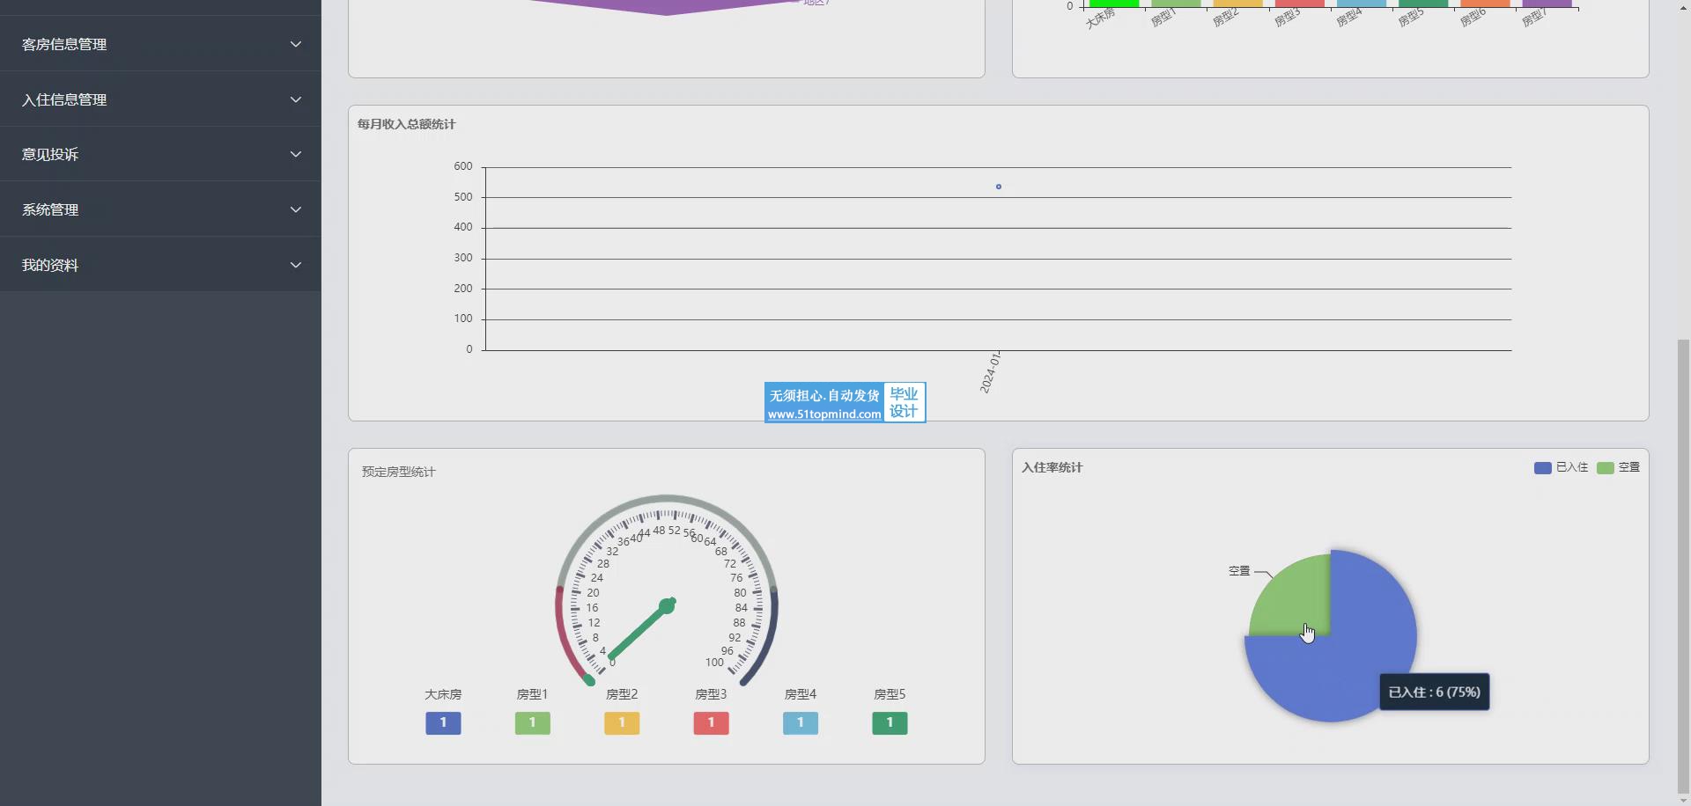Click the 房型2 gauge label
This screenshot has width=1691, height=806.
[x=622, y=694]
